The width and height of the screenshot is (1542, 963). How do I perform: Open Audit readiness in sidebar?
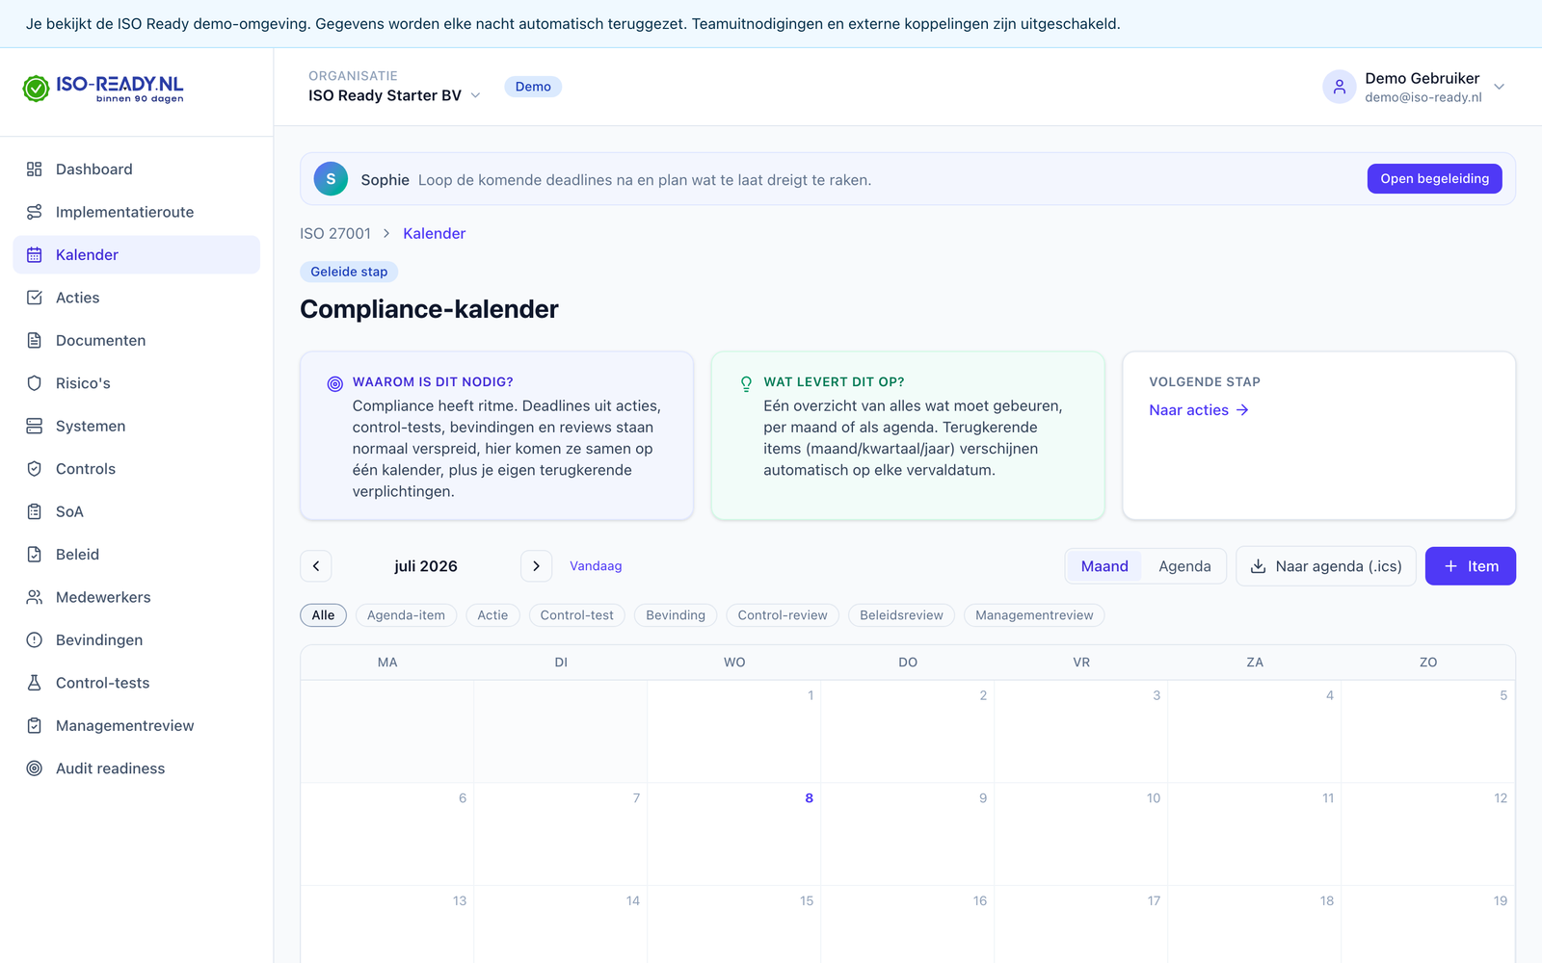point(137,768)
